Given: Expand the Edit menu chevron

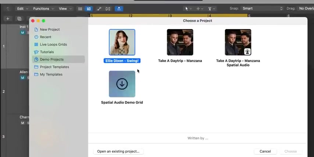Looking at the screenshot, I should 27,9.
